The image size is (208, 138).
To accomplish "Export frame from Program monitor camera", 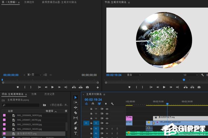I will 199,87.
